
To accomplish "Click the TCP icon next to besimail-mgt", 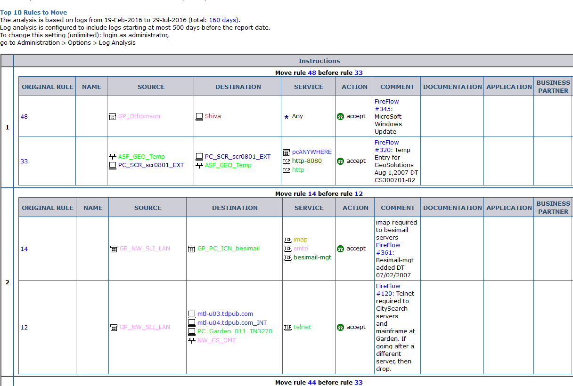I will click(x=287, y=257).
